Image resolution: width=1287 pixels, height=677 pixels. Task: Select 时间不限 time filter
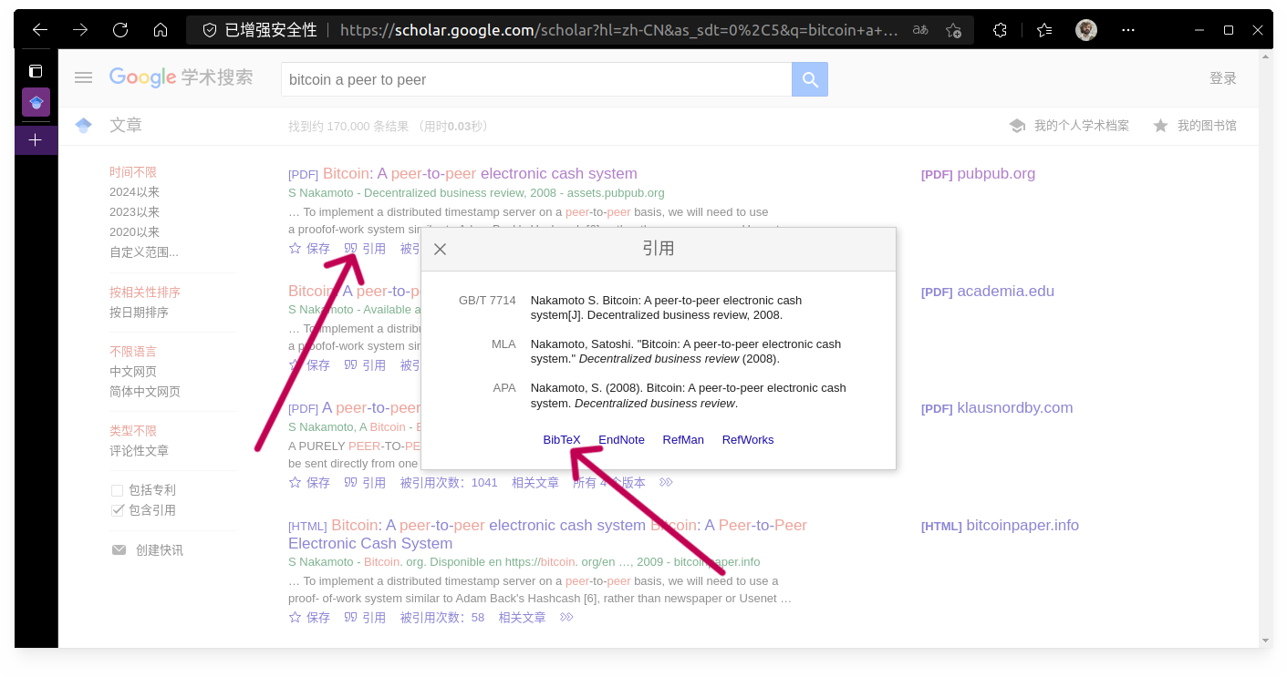[x=133, y=172]
